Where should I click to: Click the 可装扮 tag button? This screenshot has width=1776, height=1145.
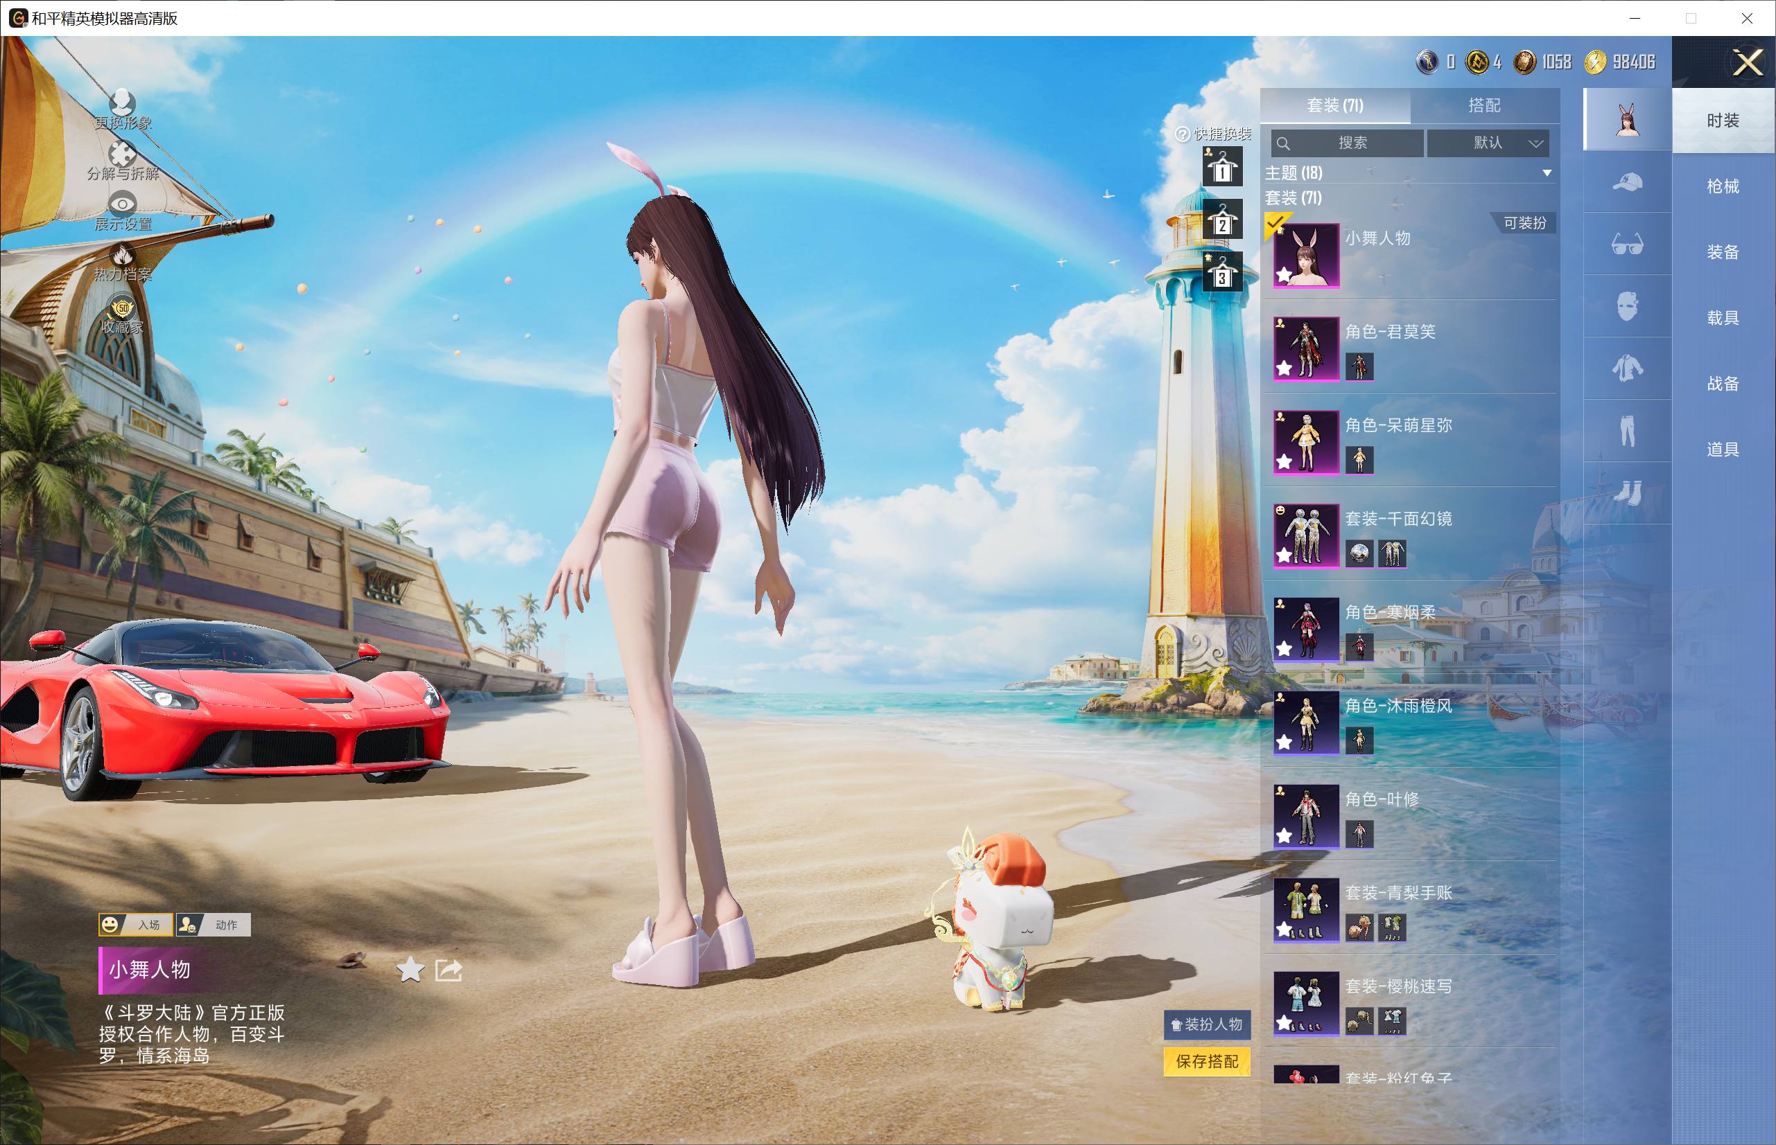1524,223
